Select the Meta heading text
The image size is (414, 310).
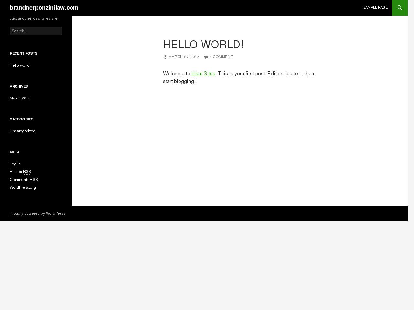click(x=15, y=152)
